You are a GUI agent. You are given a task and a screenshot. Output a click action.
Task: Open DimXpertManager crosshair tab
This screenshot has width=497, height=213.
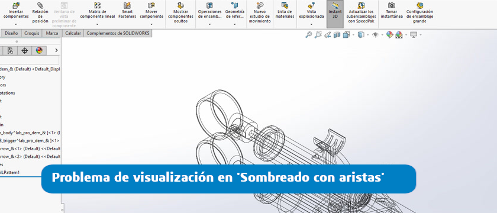point(24,50)
